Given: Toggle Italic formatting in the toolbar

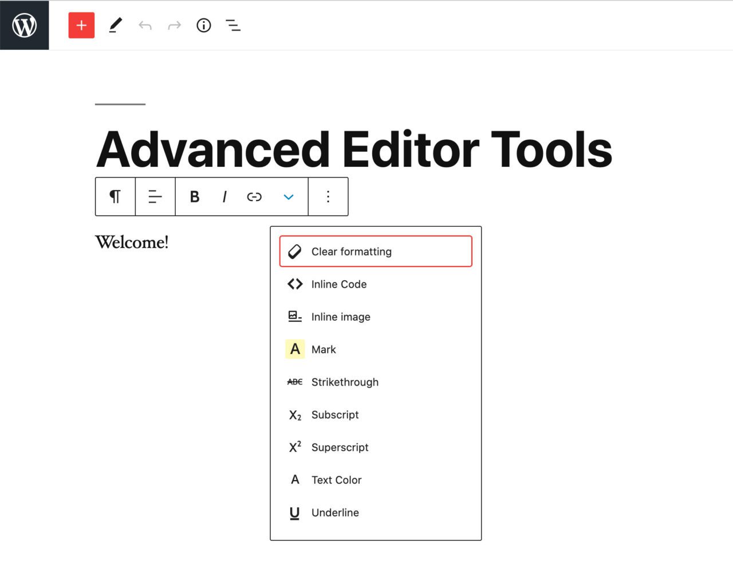Looking at the screenshot, I should click(x=224, y=196).
